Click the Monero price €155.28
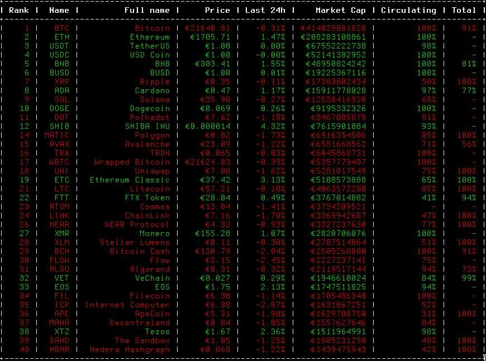Viewport: 486px width, 361px height. [x=212, y=234]
